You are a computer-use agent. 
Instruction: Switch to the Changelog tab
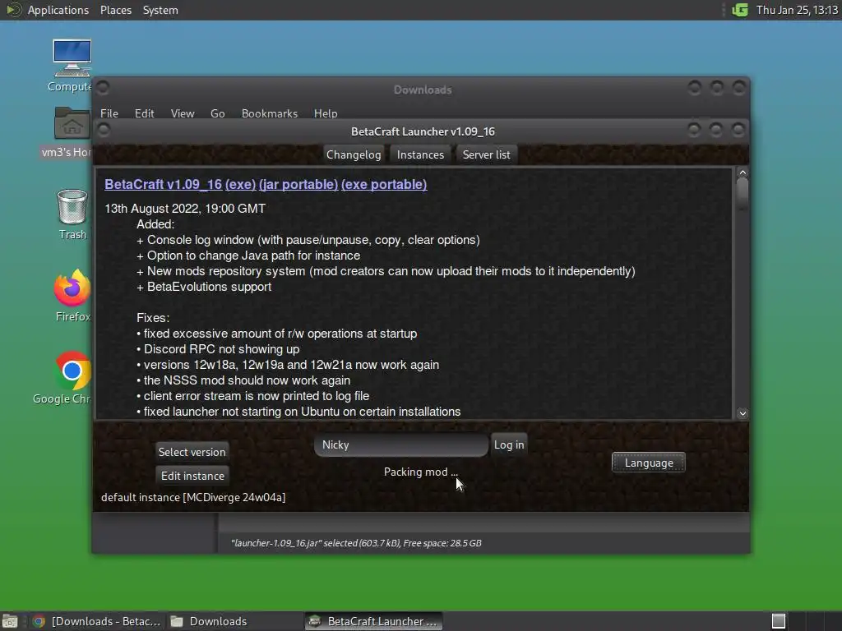[354, 154]
